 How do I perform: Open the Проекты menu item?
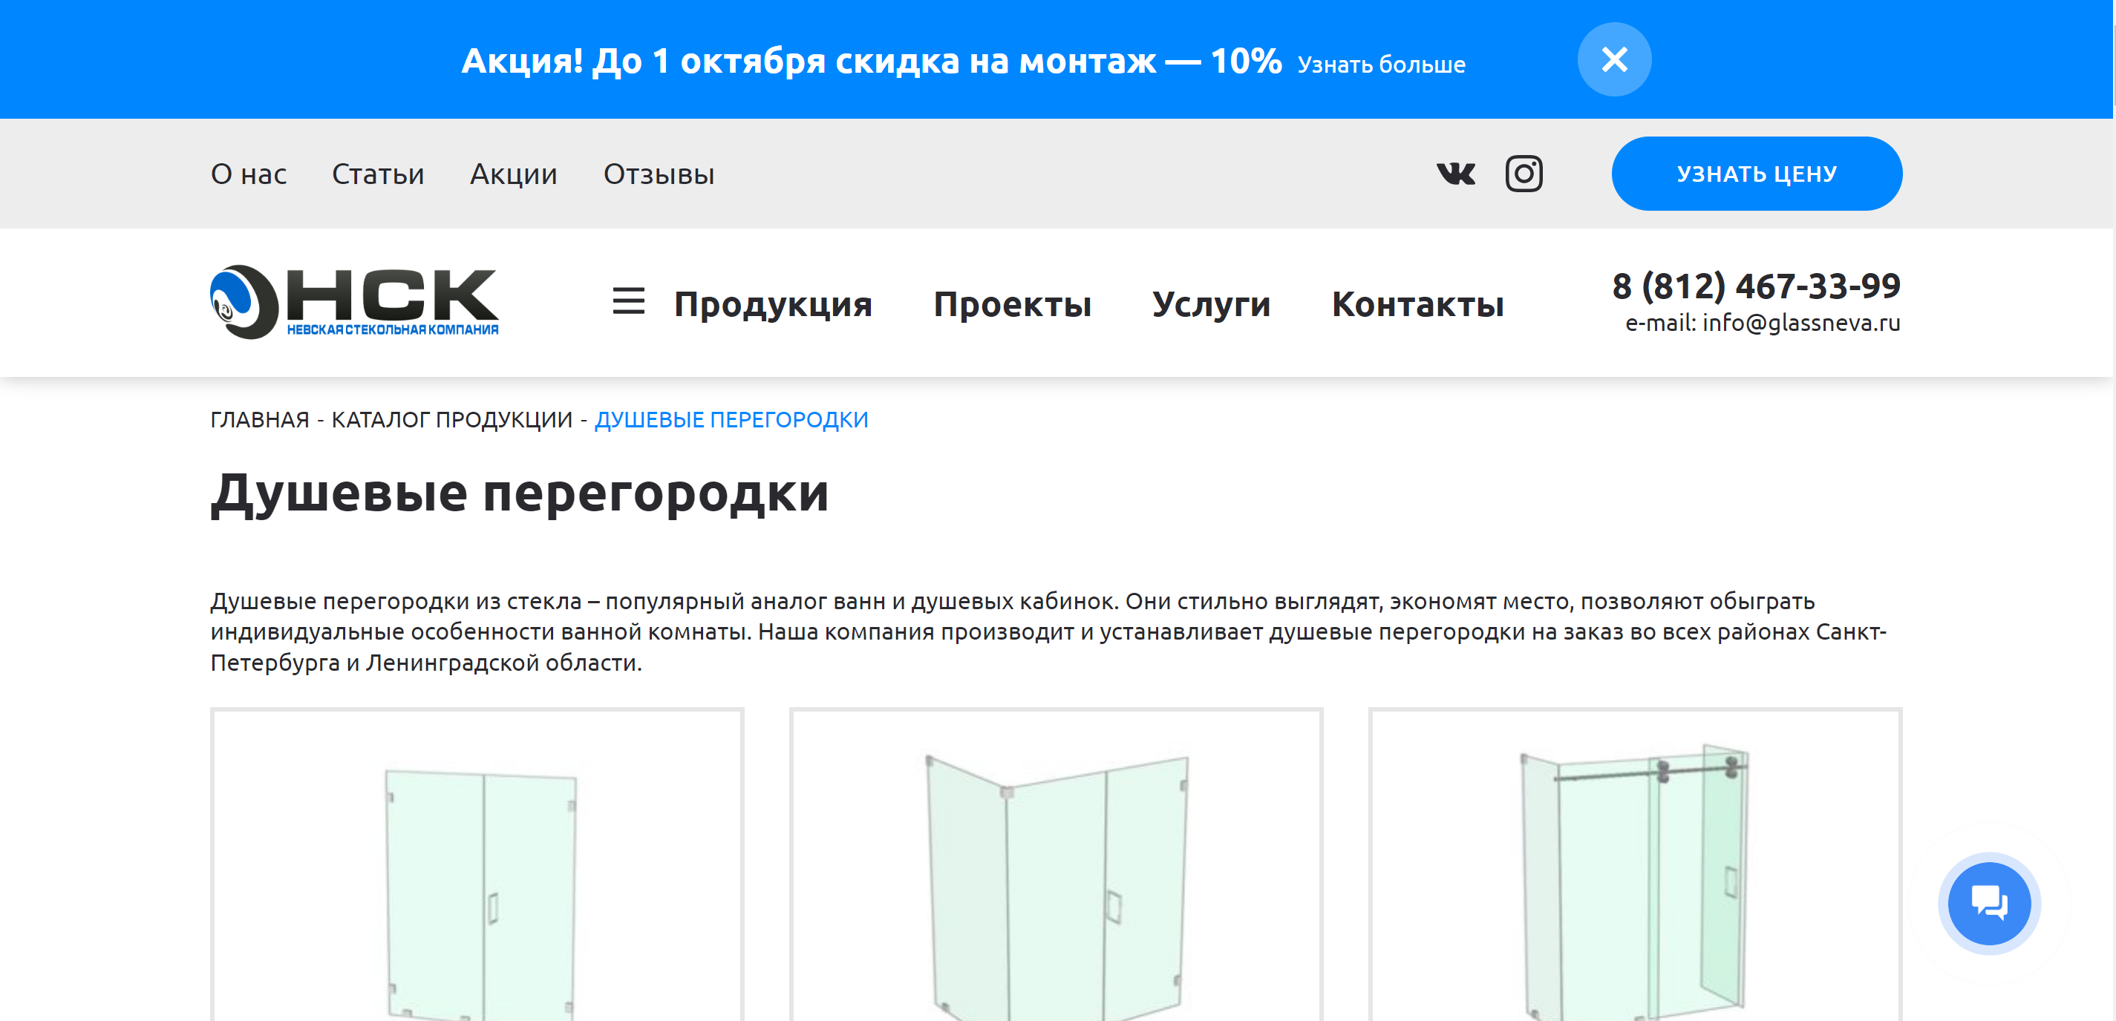[1012, 303]
